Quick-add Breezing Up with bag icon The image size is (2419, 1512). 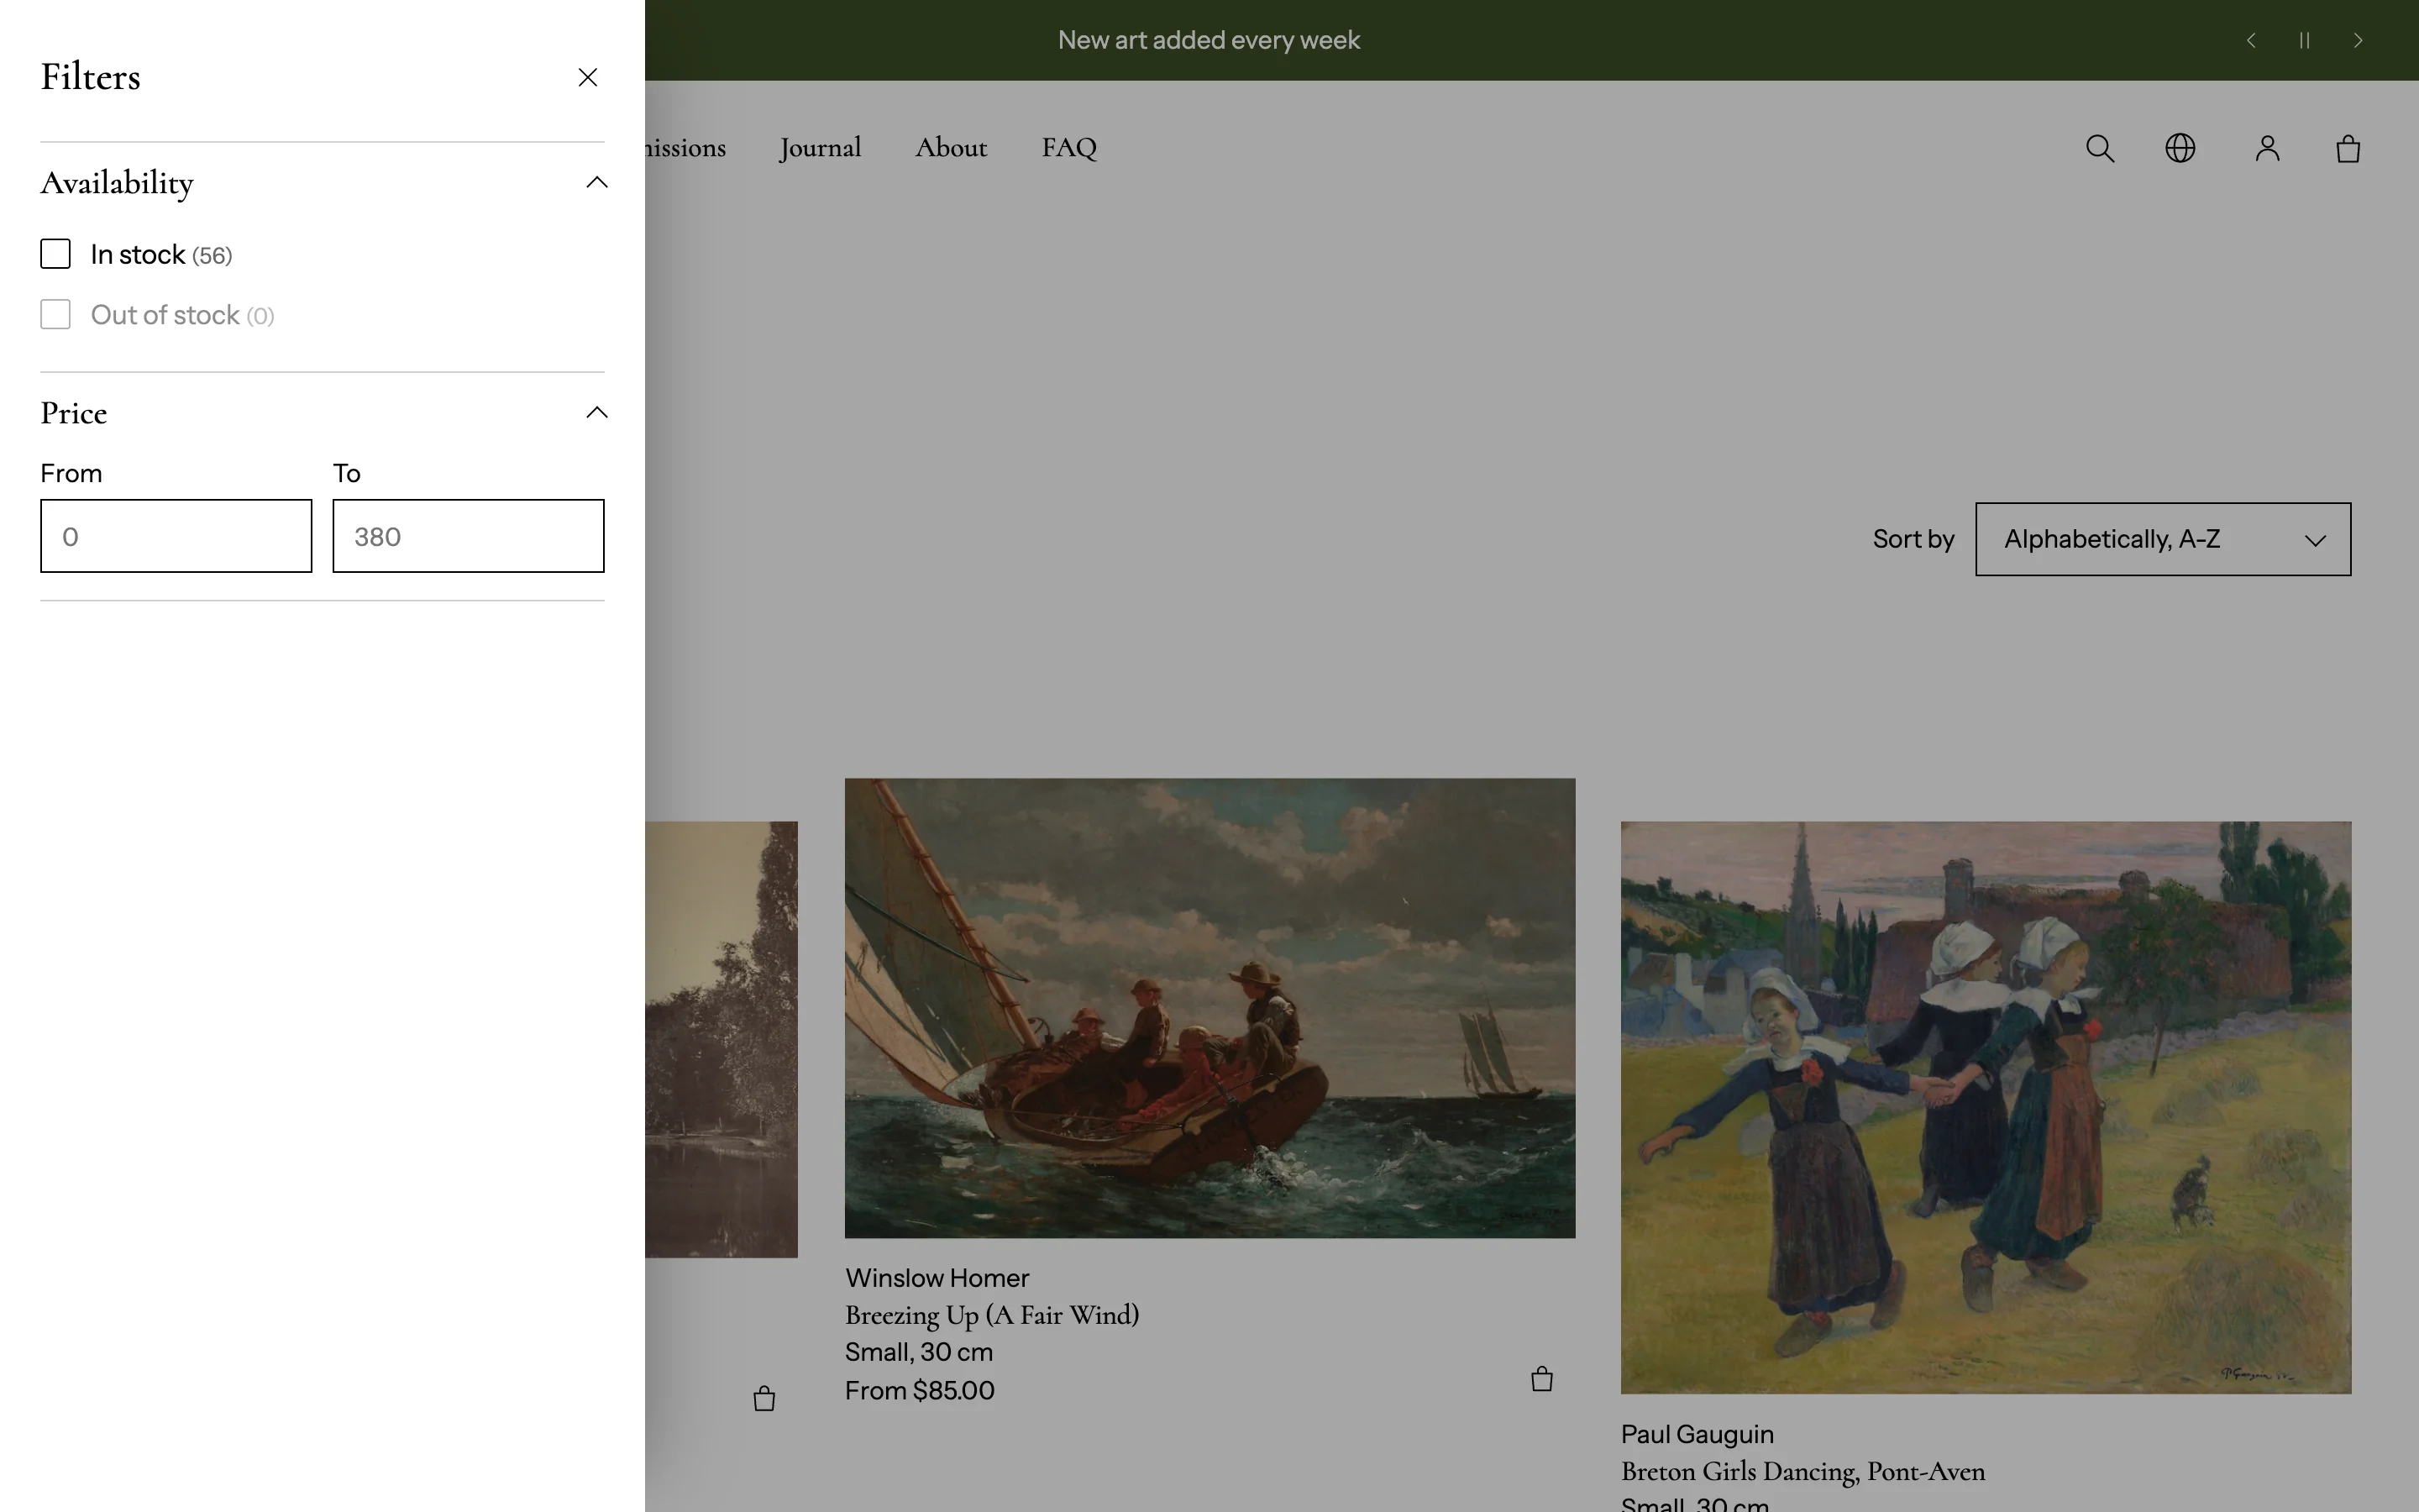1541,1379
